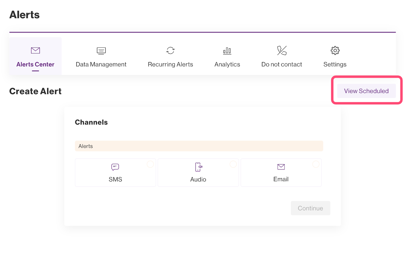Click the SMS speech bubble icon
Screen dimensions: 411x257
click(x=115, y=167)
